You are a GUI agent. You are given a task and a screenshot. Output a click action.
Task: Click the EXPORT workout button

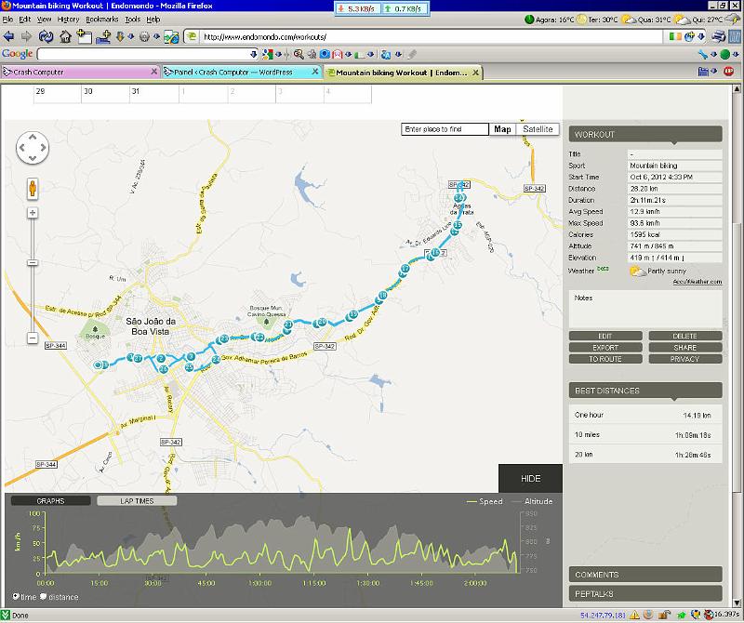coord(605,348)
